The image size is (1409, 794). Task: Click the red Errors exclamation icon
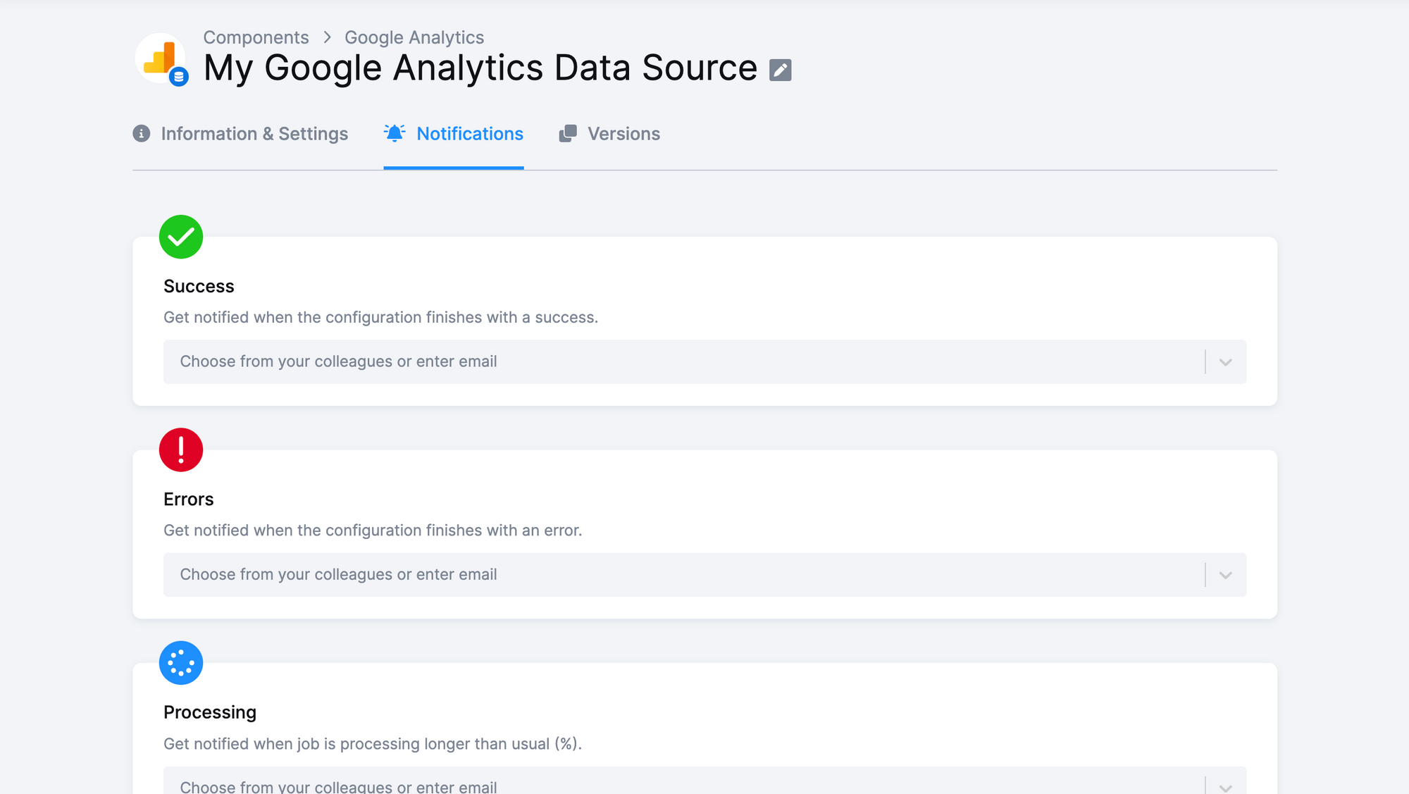coord(181,449)
